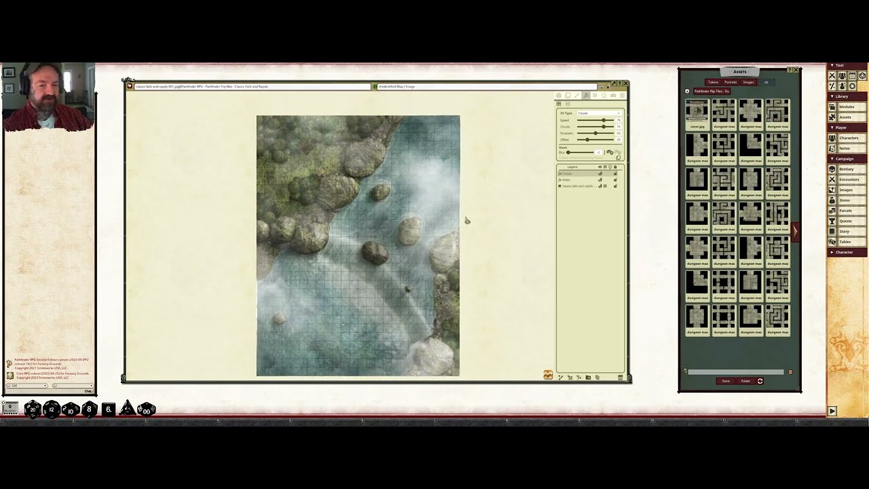Open Story in Campaign sidebar
Screen dimensions: 869x489
[x=851, y=232]
